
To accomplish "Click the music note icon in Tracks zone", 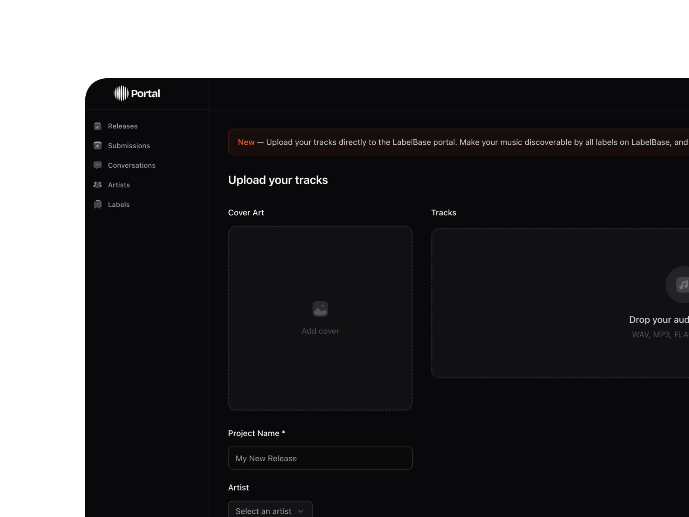I will (x=683, y=285).
